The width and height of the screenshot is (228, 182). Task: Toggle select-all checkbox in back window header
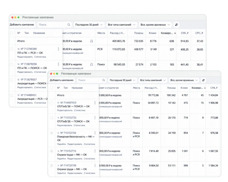tap(11, 33)
